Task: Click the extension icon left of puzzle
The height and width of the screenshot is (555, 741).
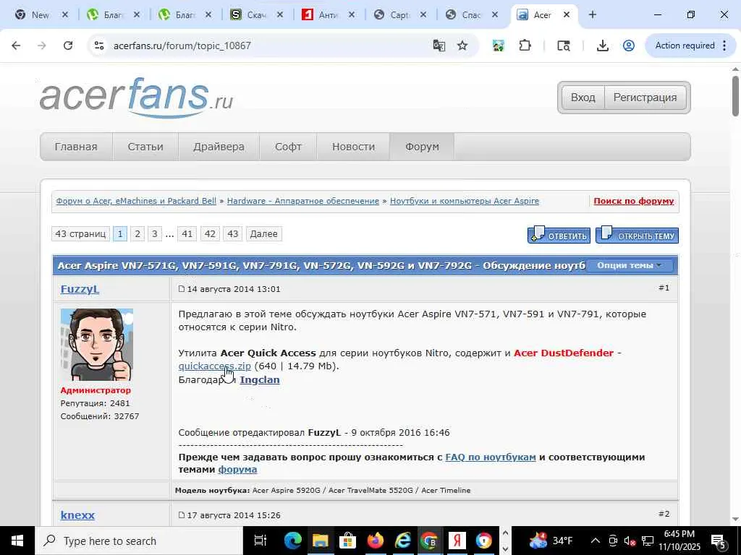Action: (498, 46)
